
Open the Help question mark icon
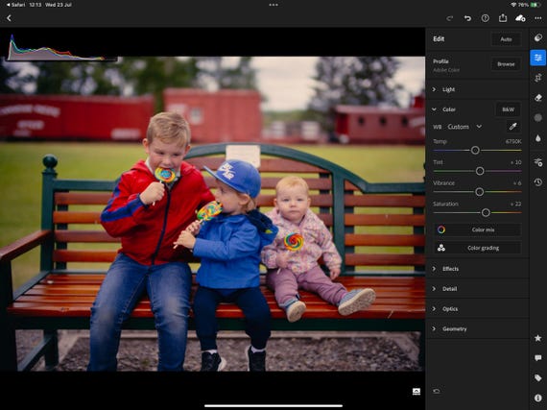(x=486, y=18)
